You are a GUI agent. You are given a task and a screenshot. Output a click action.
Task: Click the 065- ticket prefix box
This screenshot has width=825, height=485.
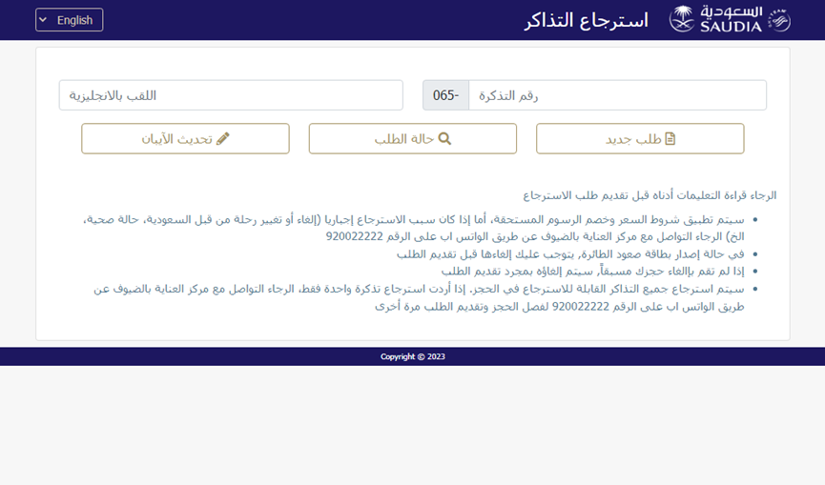pyautogui.click(x=445, y=95)
